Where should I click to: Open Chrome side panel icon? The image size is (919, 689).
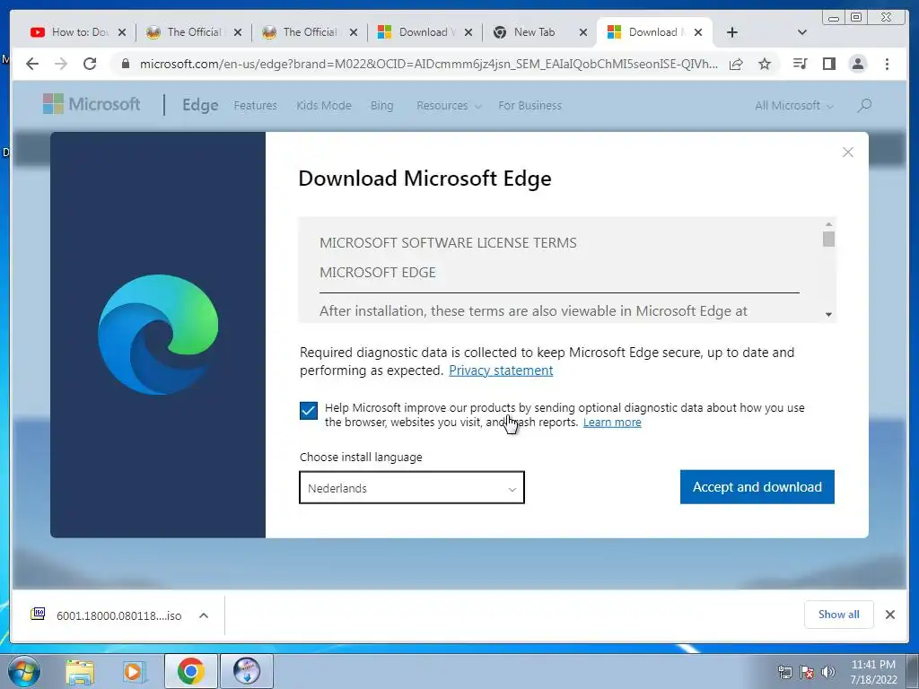tap(828, 64)
